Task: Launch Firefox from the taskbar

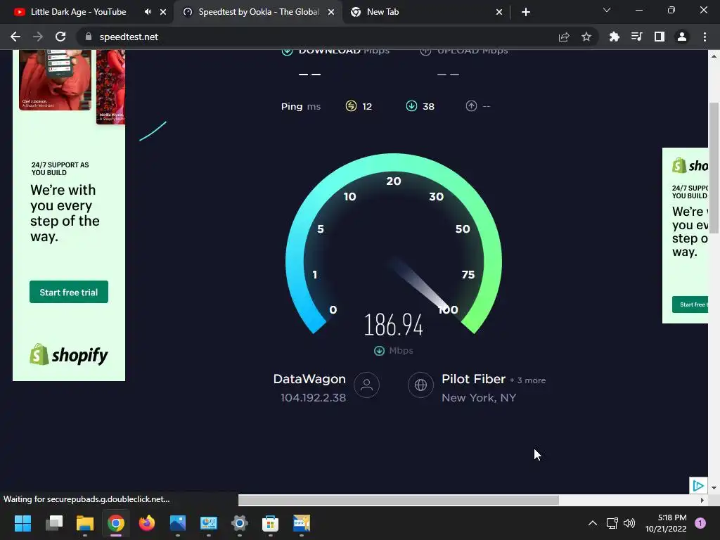Action: [x=147, y=523]
